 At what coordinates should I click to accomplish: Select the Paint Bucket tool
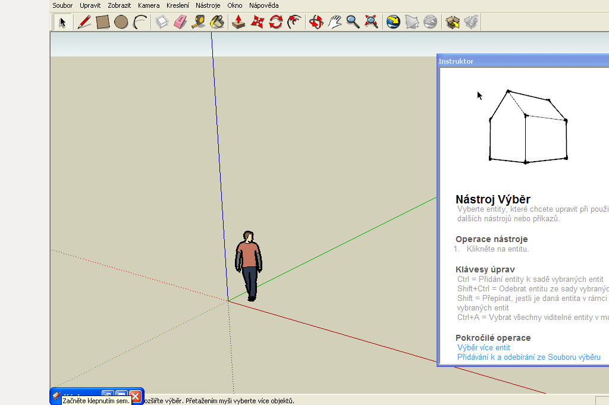(218, 22)
